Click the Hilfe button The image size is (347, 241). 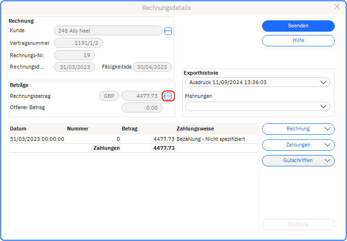coord(298,41)
